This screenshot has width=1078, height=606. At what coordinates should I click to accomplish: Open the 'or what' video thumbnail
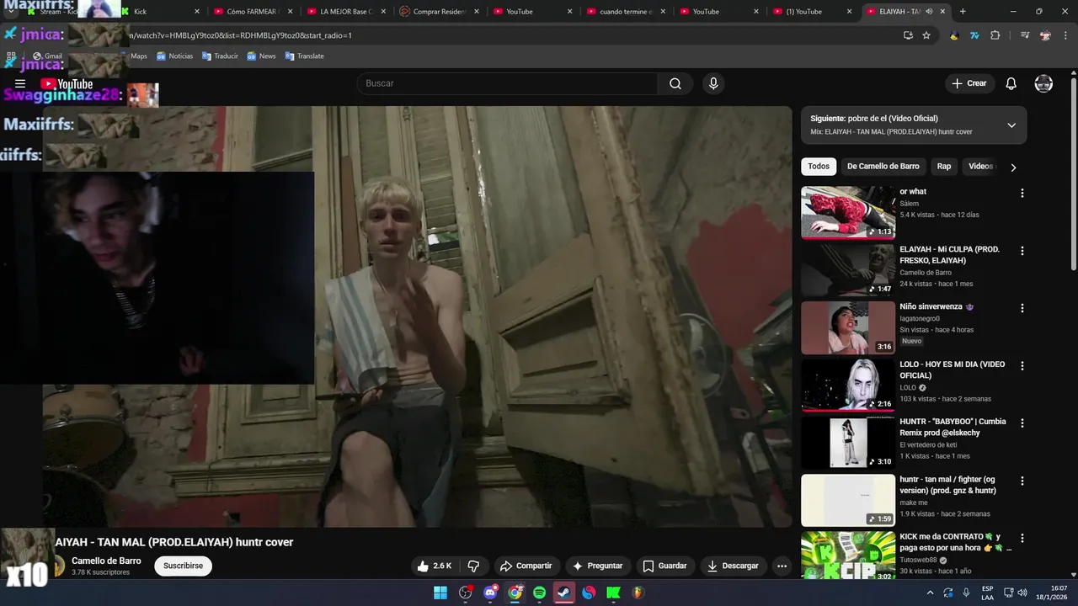pos(848,212)
